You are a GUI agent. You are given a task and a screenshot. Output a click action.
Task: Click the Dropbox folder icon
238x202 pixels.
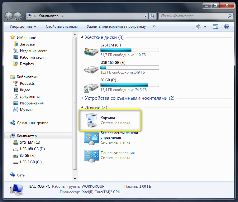click(16, 64)
